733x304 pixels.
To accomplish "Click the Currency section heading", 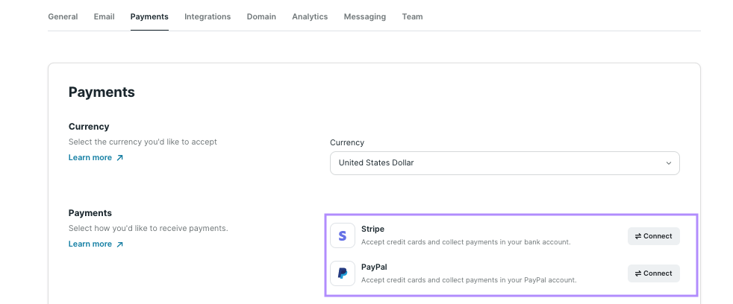I will (89, 127).
